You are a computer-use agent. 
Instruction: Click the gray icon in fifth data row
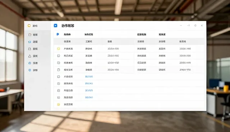[59, 76]
